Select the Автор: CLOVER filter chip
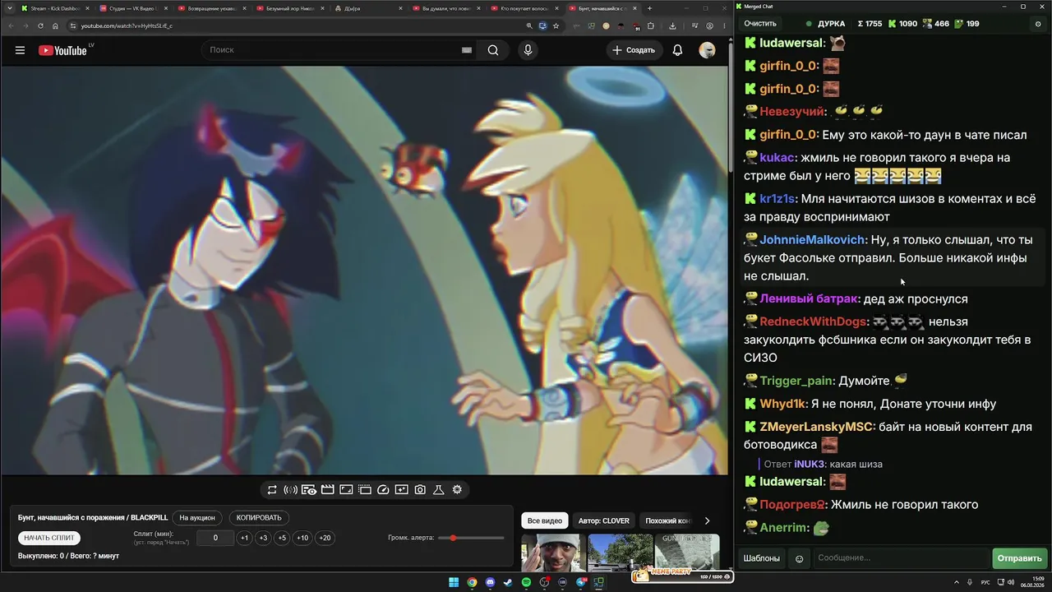 pyautogui.click(x=604, y=520)
